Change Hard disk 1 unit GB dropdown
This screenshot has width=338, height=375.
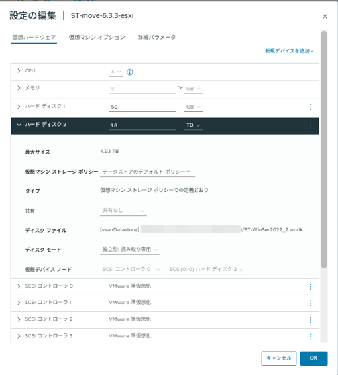[194, 107]
